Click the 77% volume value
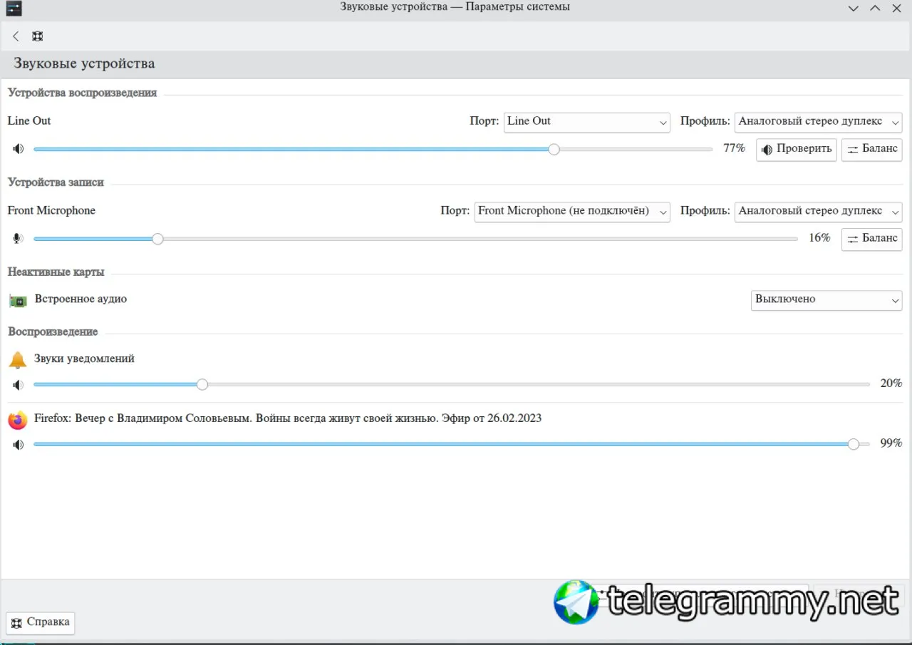Screen dimensions: 912x645 734,148
